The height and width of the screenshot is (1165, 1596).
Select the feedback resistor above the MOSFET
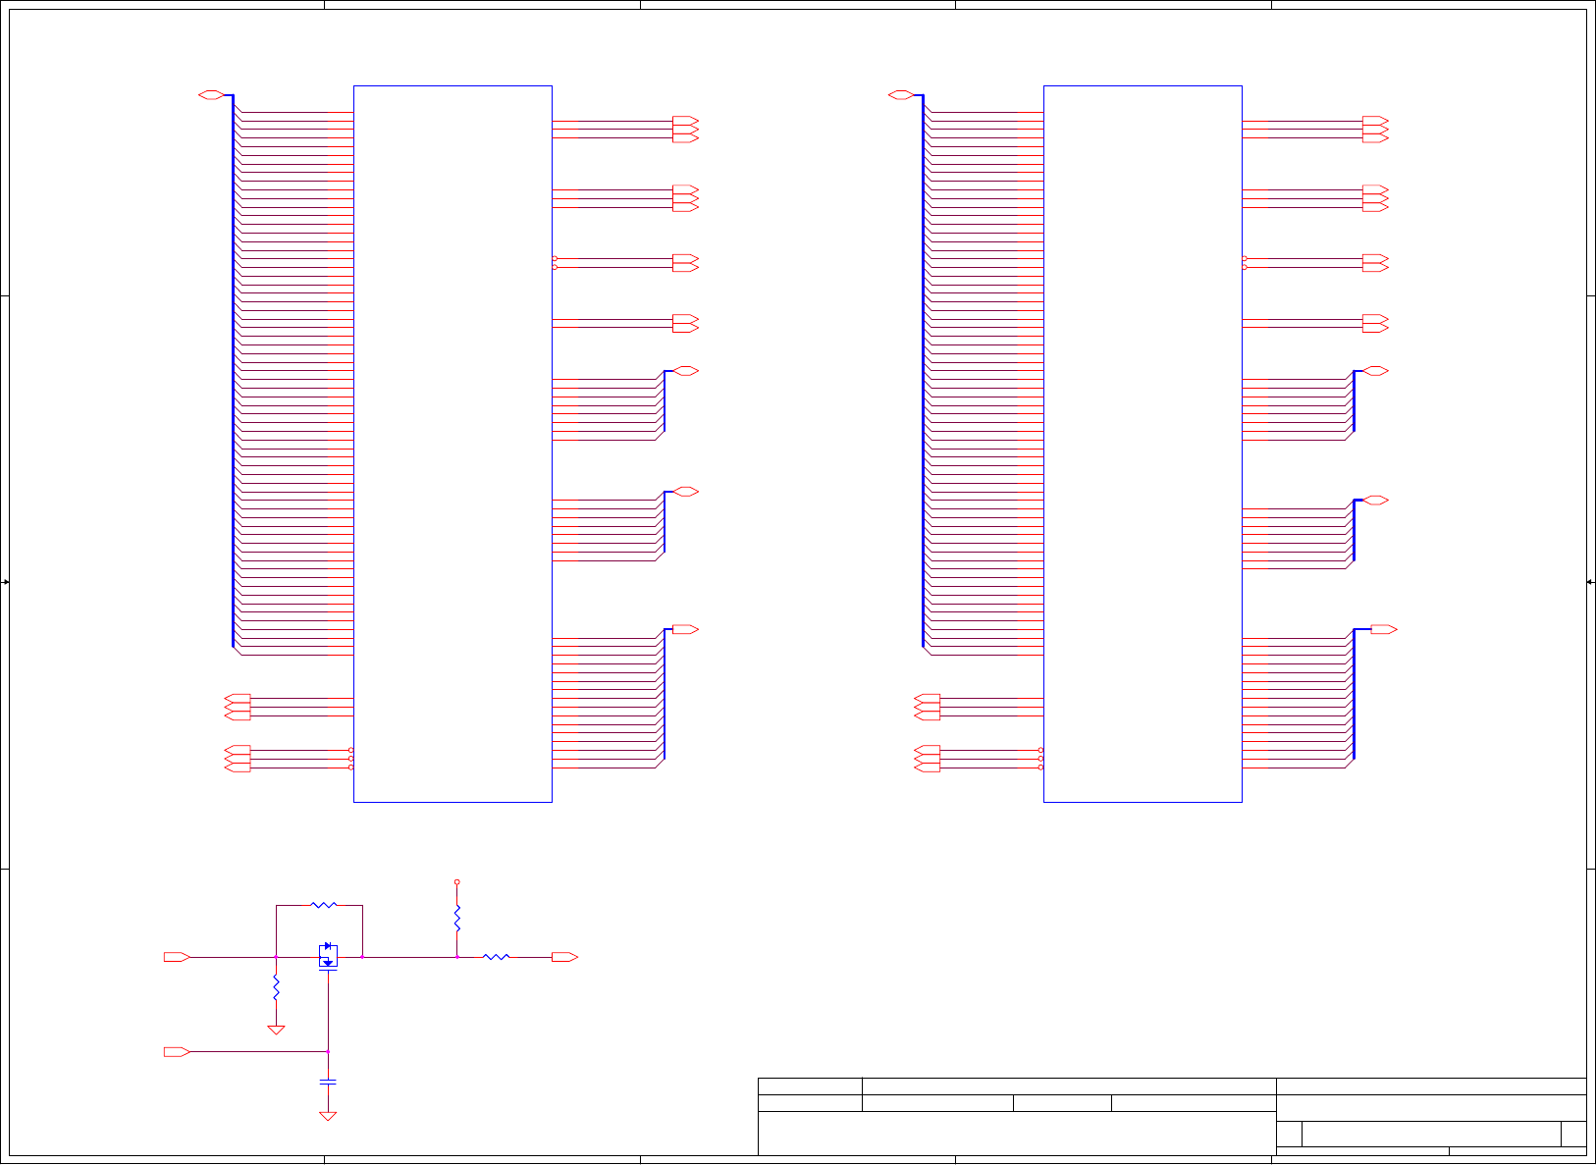(x=324, y=905)
